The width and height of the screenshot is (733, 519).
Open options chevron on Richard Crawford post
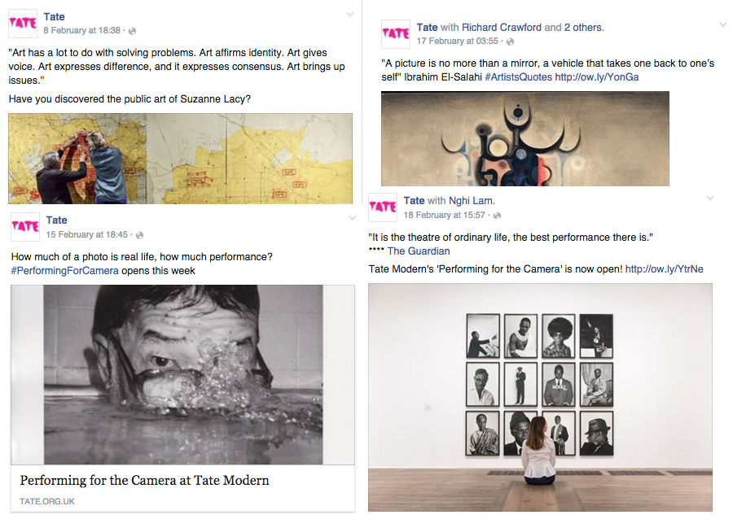point(723,24)
